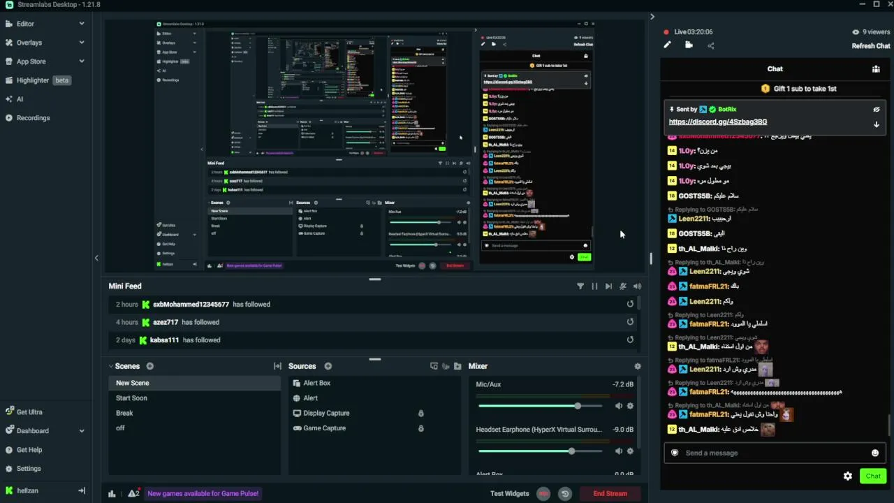Add a new source with the plus icon
Viewport: 894px width, 503px height.
tap(328, 366)
